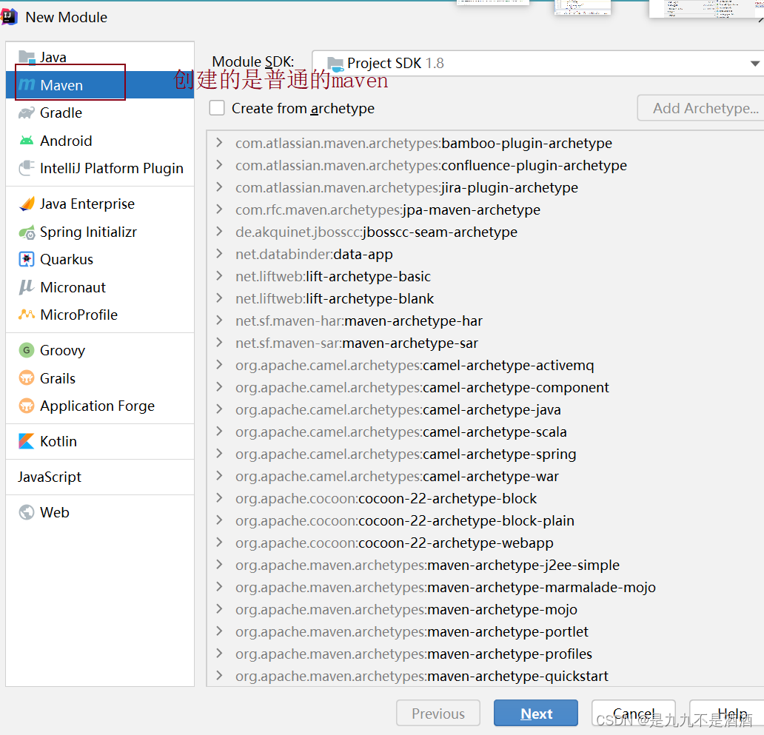Screen dimensions: 764x735
Task: Expand maven-archetype-quickstart node
Action: point(219,676)
